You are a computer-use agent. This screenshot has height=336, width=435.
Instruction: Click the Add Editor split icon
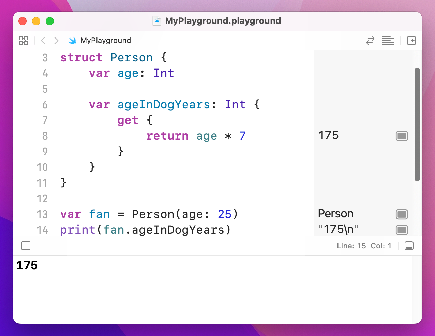[411, 41]
